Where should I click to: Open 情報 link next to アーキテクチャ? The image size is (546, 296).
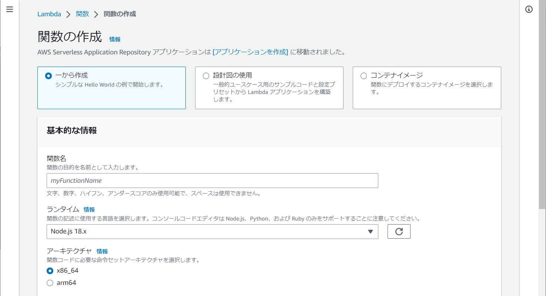pyautogui.click(x=102, y=251)
